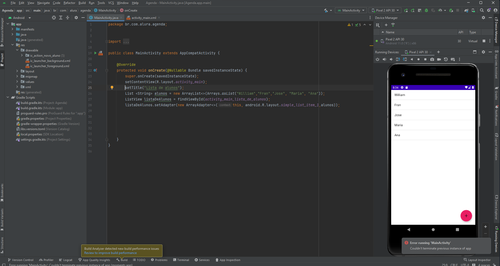Tap pink add FAB in emulator
500x266 pixels.
pyautogui.click(x=466, y=216)
